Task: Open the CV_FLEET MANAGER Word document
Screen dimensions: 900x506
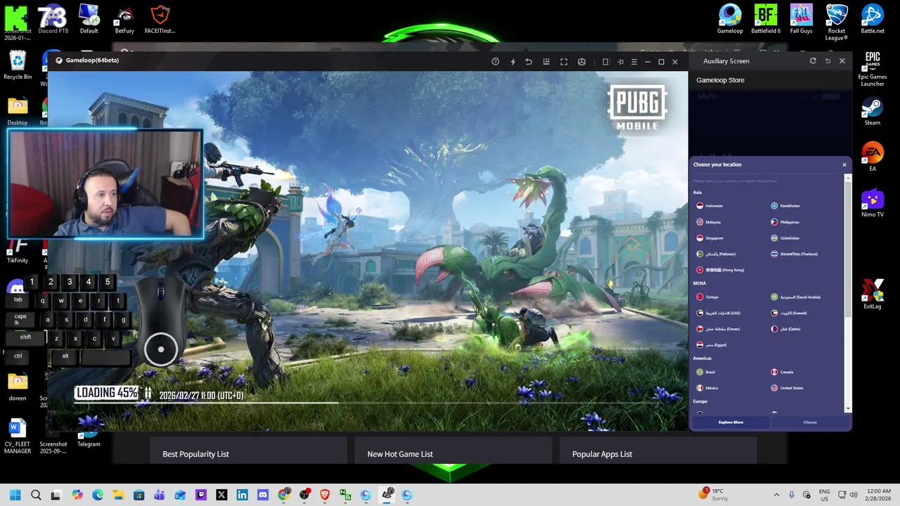Action: click(x=18, y=436)
